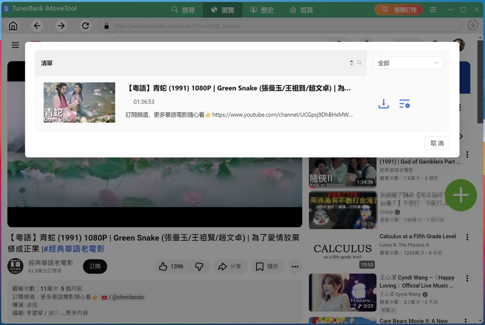The width and height of the screenshot is (485, 325).
Task: Toggle like on the video (1396)
Action: (x=171, y=266)
